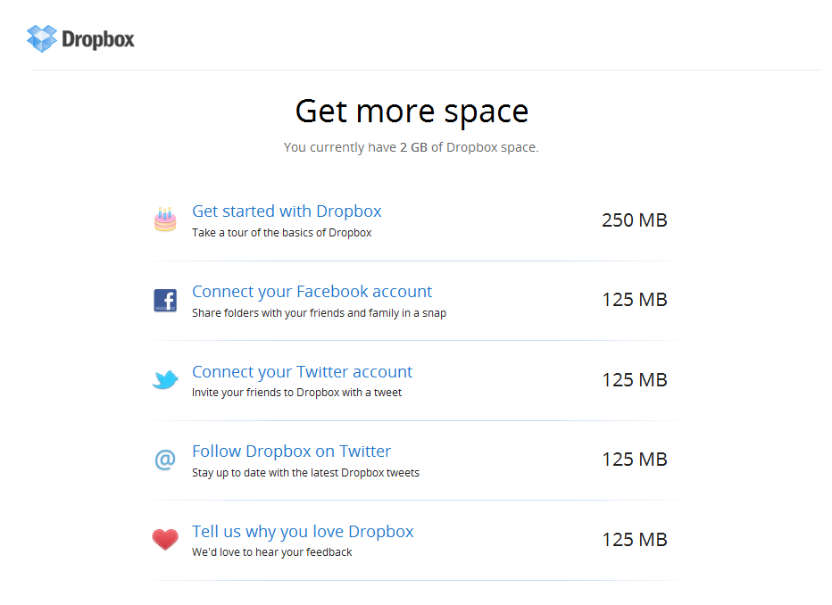Click 250 MB reward for getting started

point(634,220)
